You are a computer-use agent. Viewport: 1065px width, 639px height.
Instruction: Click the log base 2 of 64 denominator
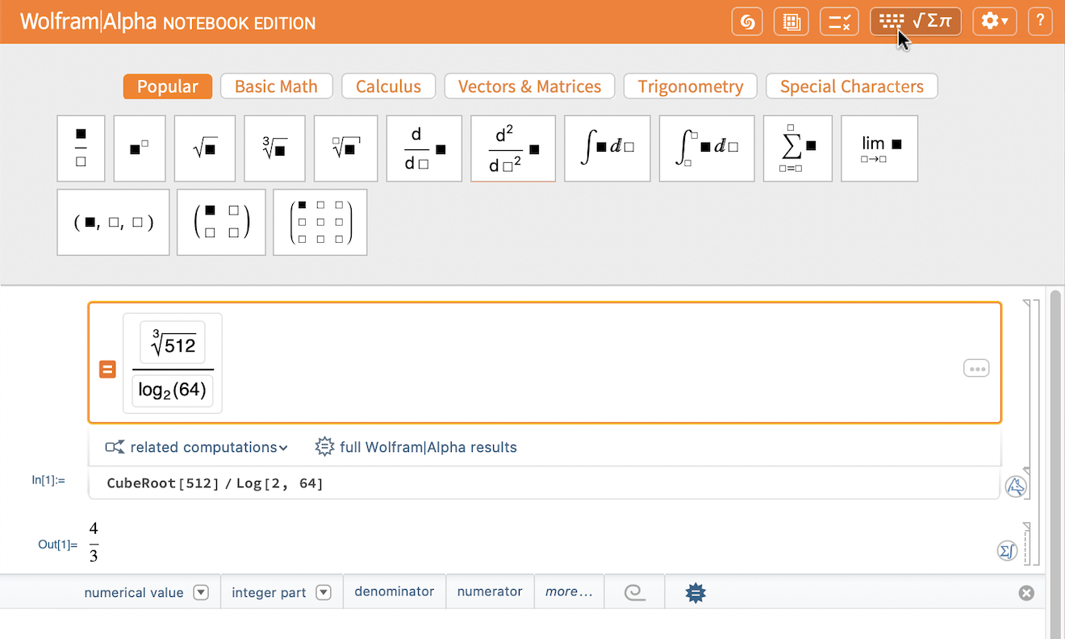coord(173,391)
